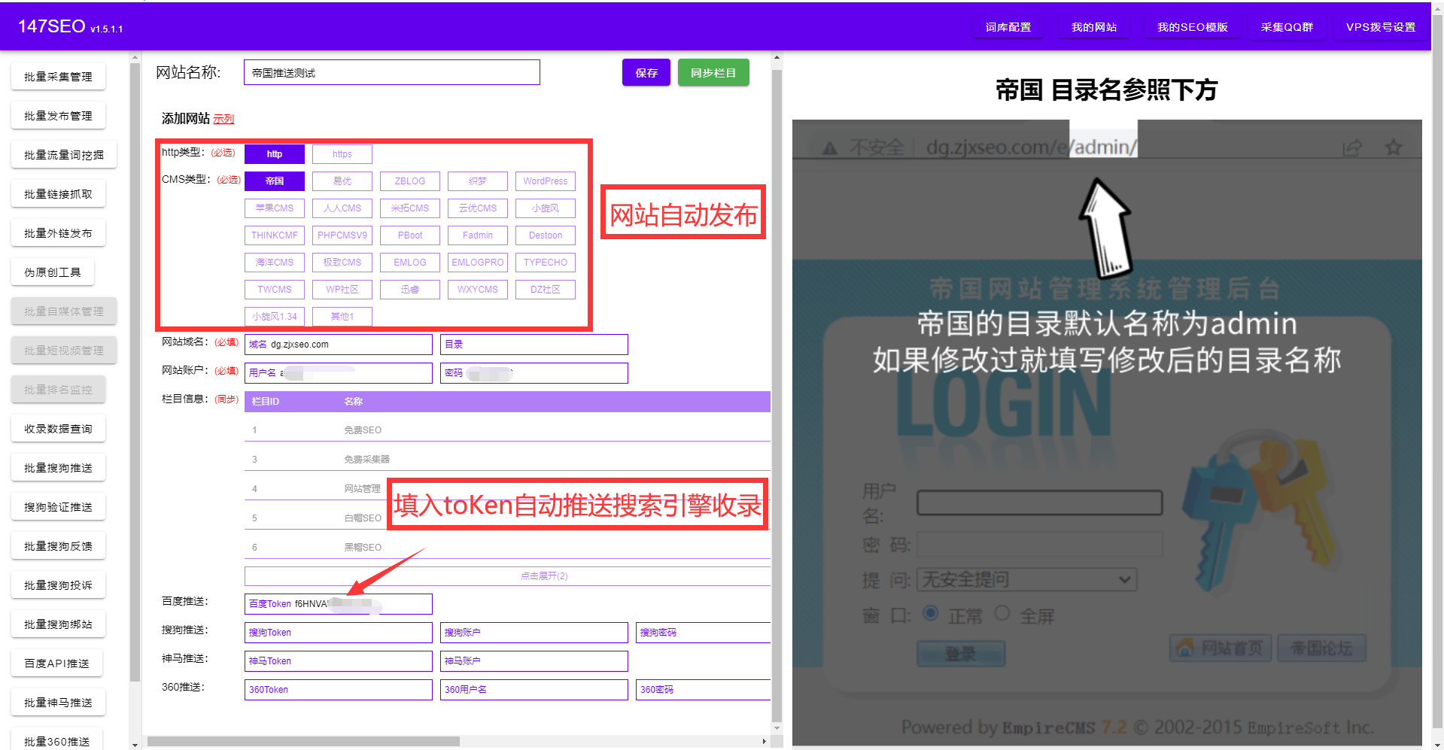Choose PBoot CMS type
Viewport: 1444px width, 750px height.
pyautogui.click(x=410, y=235)
